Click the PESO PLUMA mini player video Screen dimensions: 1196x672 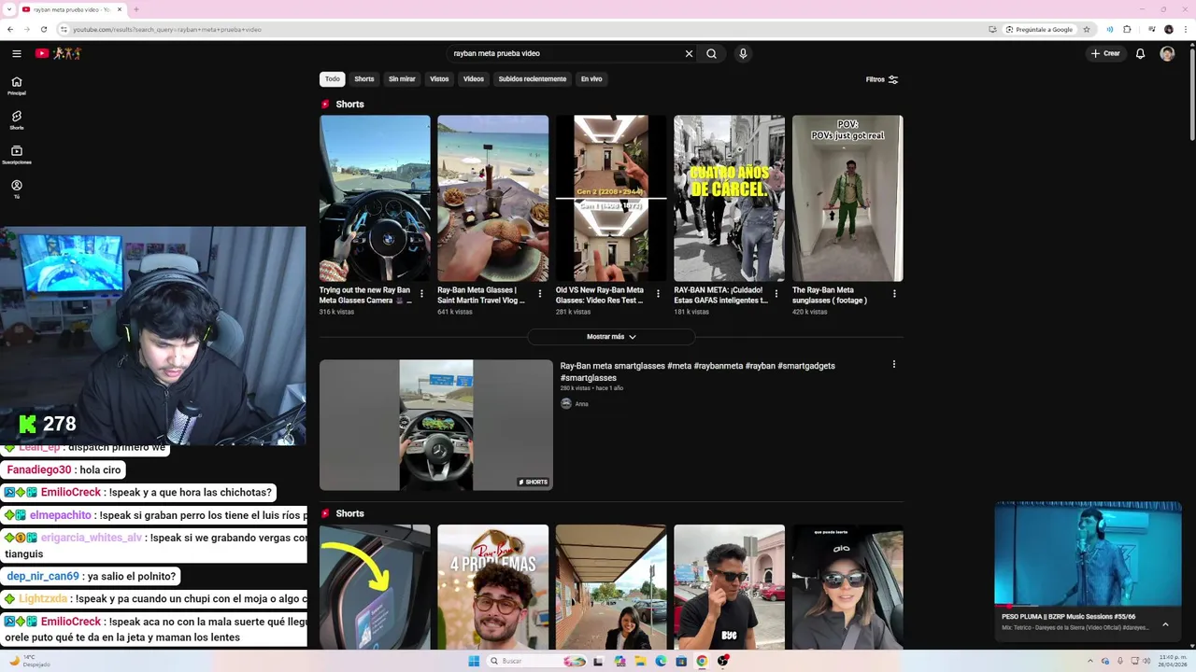pos(1088,553)
